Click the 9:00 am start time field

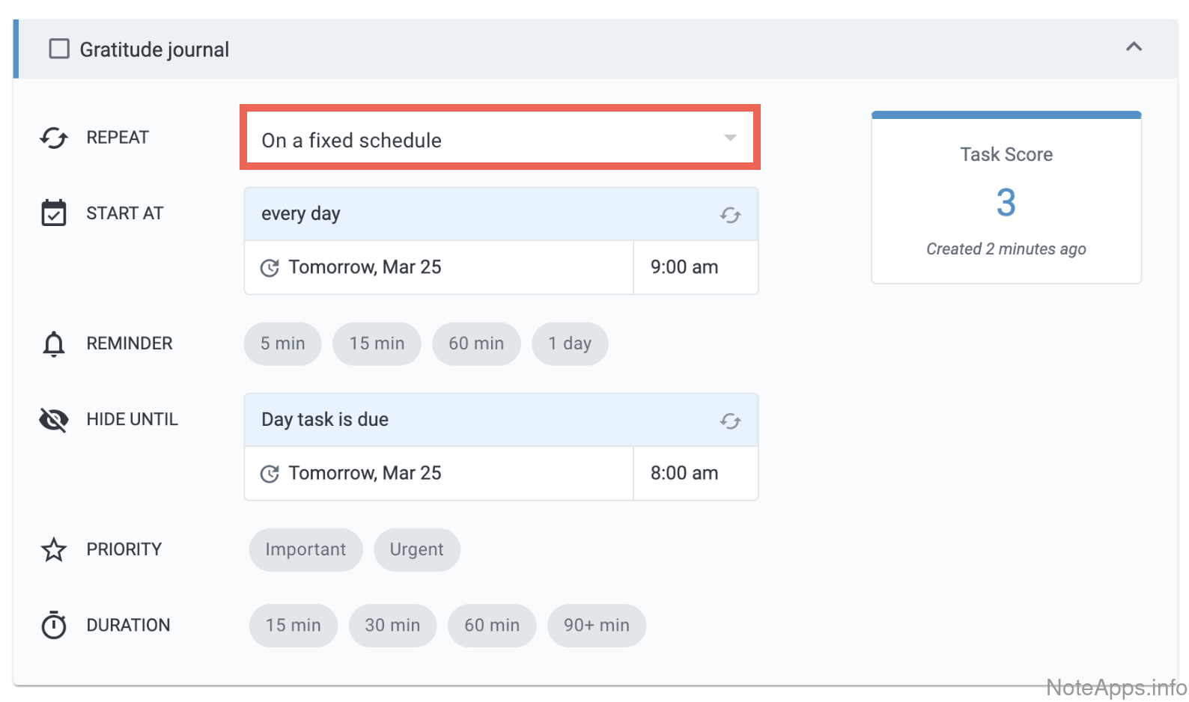[x=695, y=268]
